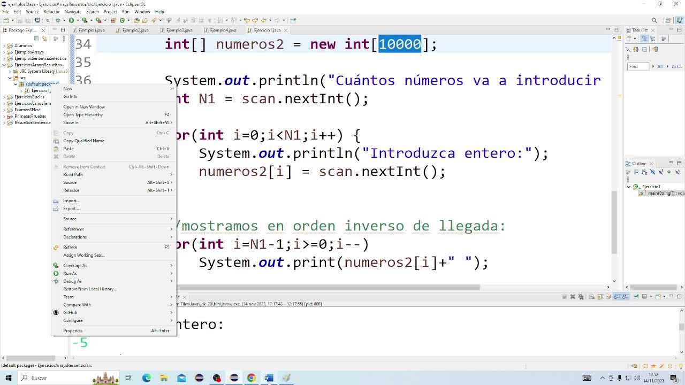The width and height of the screenshot is (685, 385).
Task: Click the Coverage launch icon
Action: pyautogui.click(x=85, y=20)
